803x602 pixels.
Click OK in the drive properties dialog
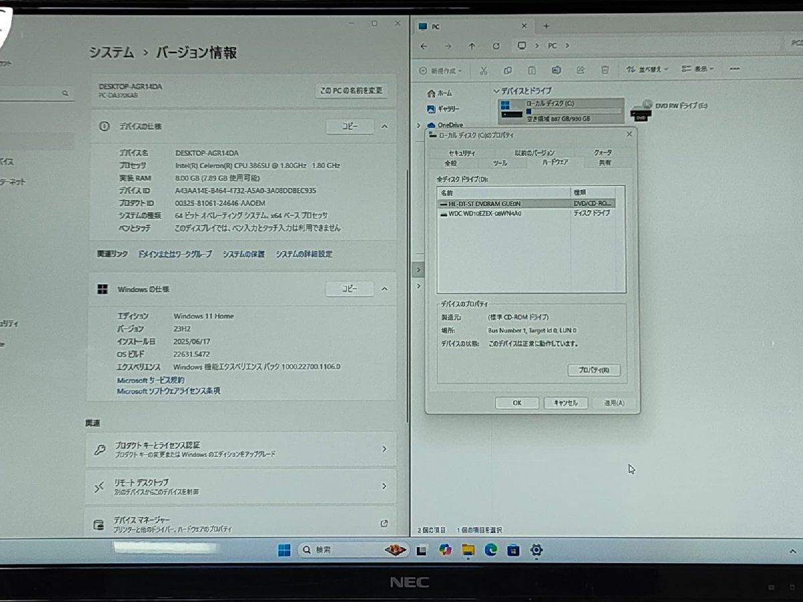click(x=517, y=403)
